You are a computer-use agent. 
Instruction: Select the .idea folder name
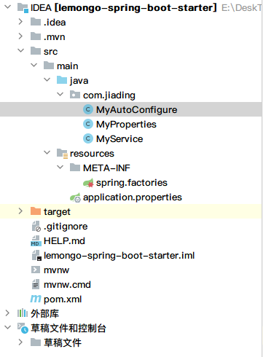(x=55, y=23)
